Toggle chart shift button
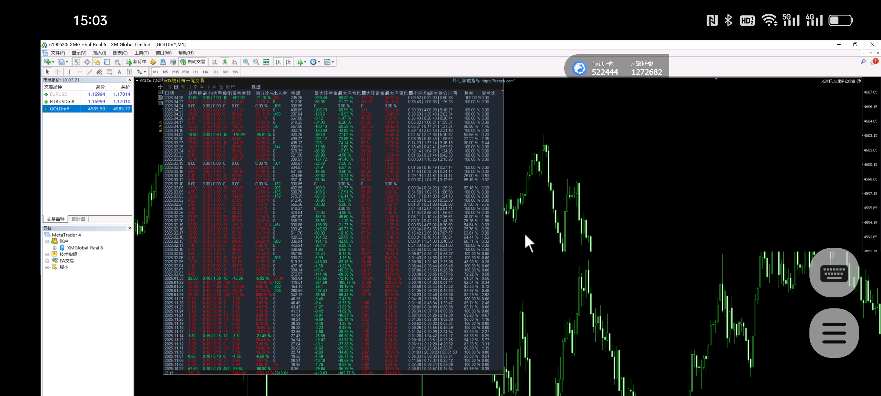 288,62
